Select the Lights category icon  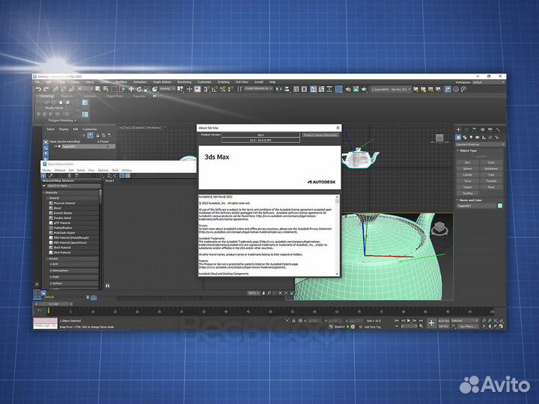(472, 137)
